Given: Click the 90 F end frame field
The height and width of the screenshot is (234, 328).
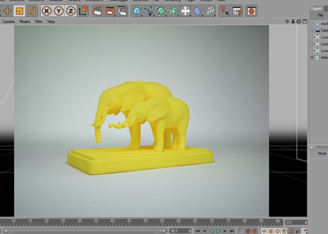Looking at the screenshot, I should click(180, 231).
